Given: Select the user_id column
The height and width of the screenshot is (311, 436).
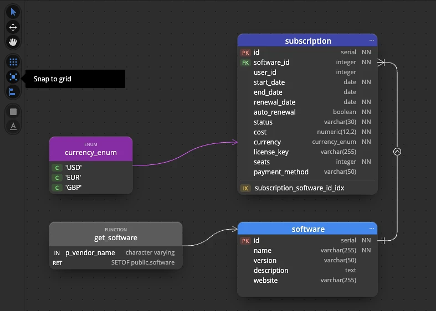Looking at the screenshot, I should pyautogui.click(x=307, y=72).
